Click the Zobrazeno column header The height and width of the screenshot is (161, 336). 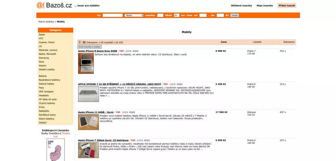point(289,42)
